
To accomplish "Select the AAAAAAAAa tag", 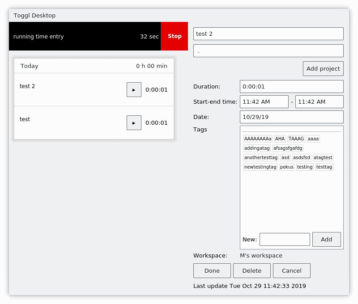I will [258, 139].
